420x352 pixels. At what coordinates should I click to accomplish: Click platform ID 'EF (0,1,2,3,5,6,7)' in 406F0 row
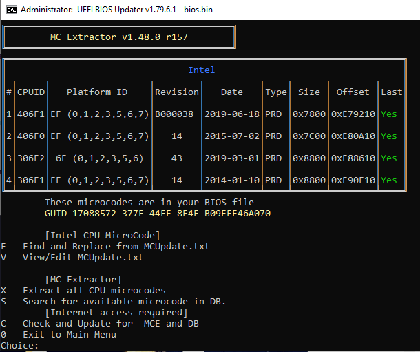(100, 136)
